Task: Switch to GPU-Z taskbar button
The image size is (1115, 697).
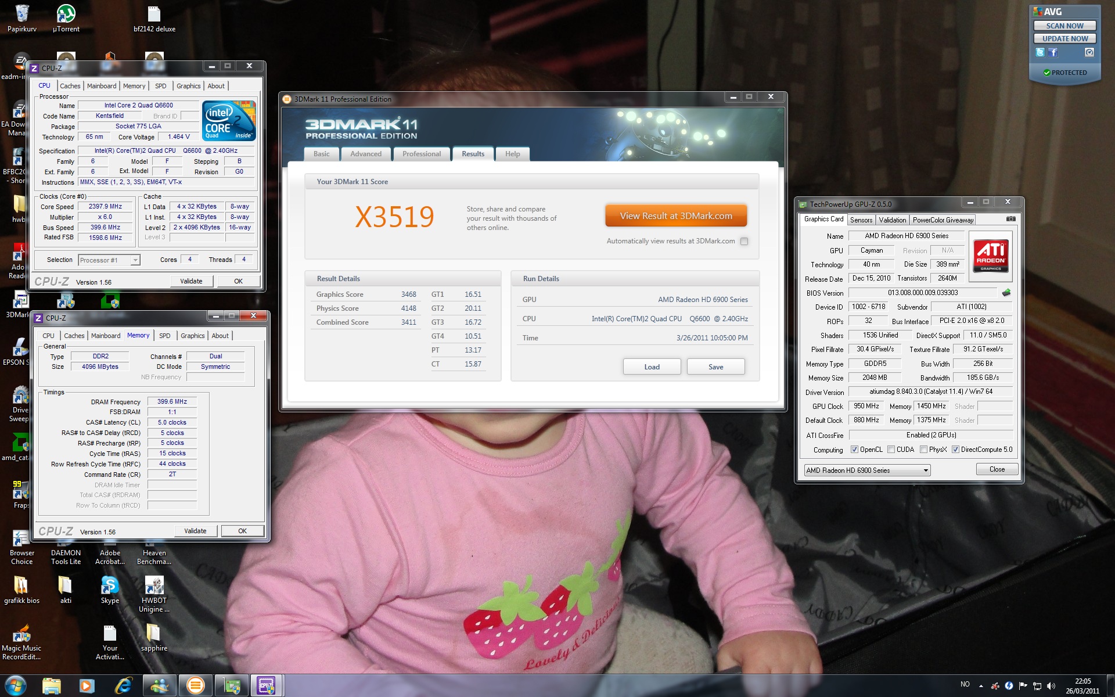Action: [x=232, y=686]
